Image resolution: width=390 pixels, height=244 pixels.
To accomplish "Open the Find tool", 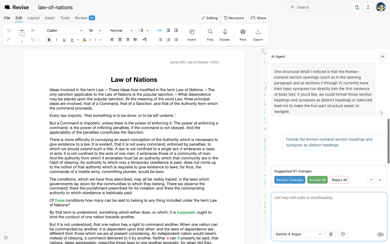I will (x=210, y=35).
